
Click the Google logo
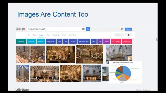tap(20, 29)
